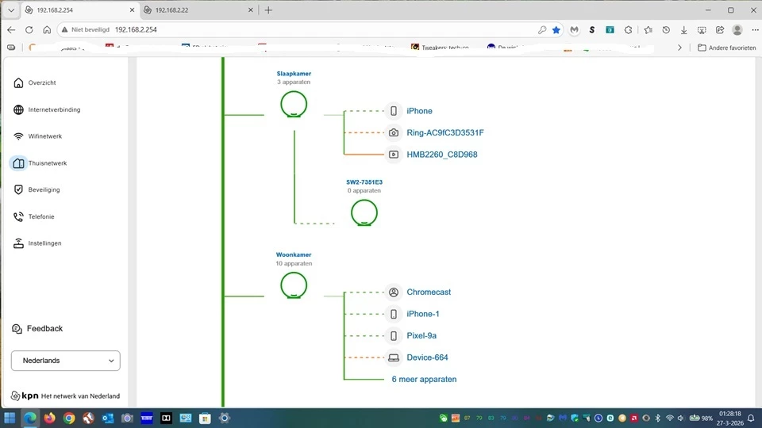Screen dimensions: 762x428
Task: Open Outlook from the taskbar
Action: (x=108, y=418)
